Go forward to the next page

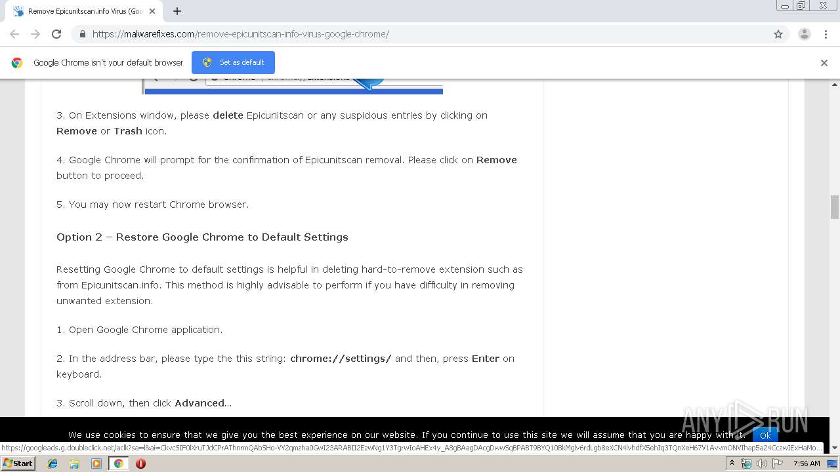[x=35, y=34]
